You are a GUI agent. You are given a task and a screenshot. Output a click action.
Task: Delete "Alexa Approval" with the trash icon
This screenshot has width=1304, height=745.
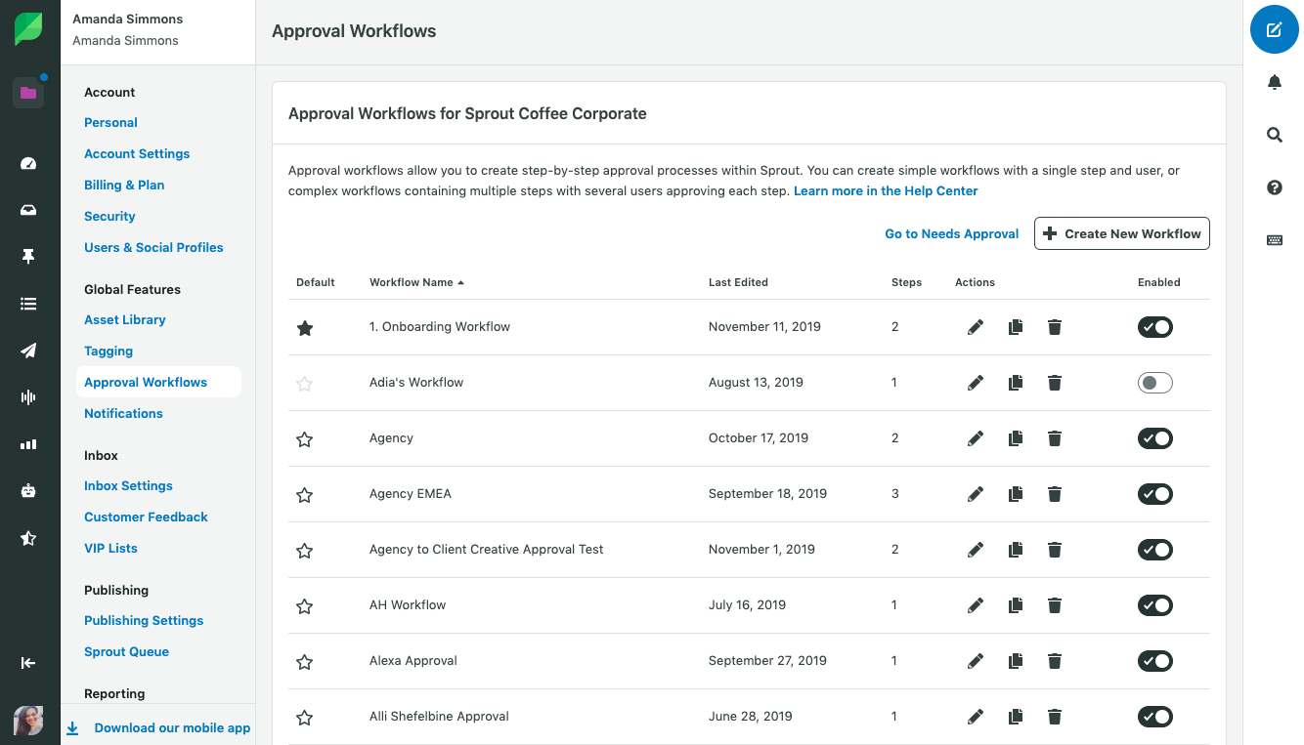point(1054,661)
